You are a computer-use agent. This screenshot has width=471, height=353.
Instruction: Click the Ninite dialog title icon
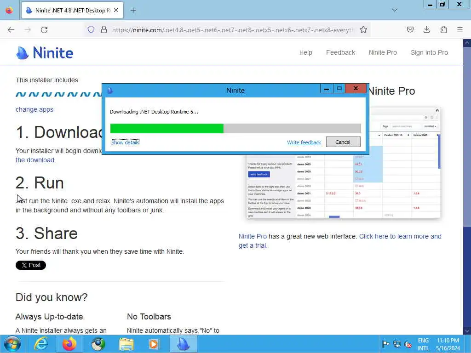(109, 90)
